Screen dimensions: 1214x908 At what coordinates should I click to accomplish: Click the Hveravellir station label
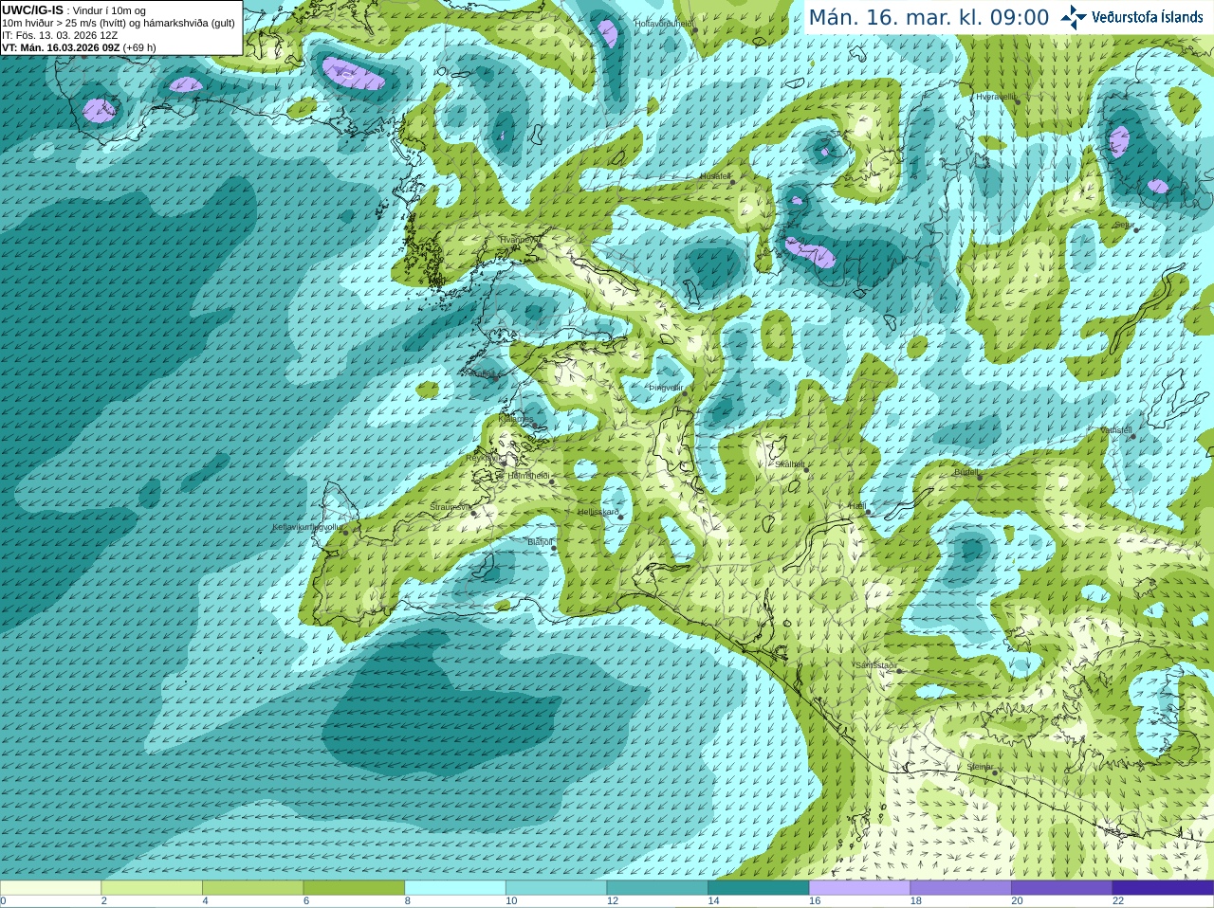[995, 97]
